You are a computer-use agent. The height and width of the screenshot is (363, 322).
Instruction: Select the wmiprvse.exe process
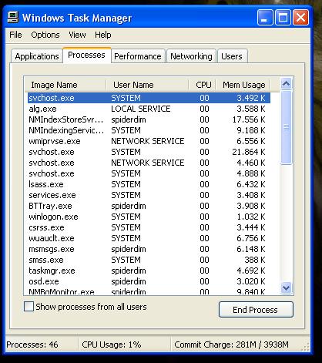click(149, 141)
